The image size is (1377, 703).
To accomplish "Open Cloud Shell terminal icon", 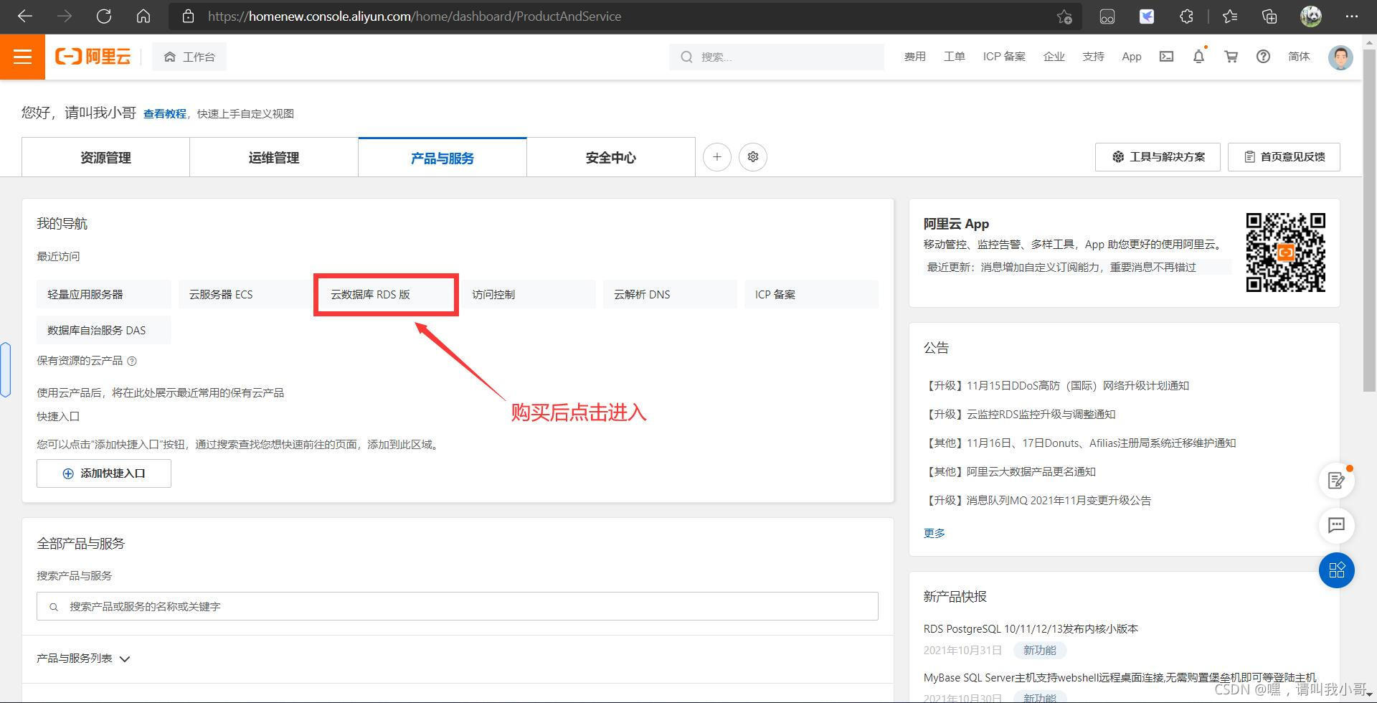I will pos(1166,57).
